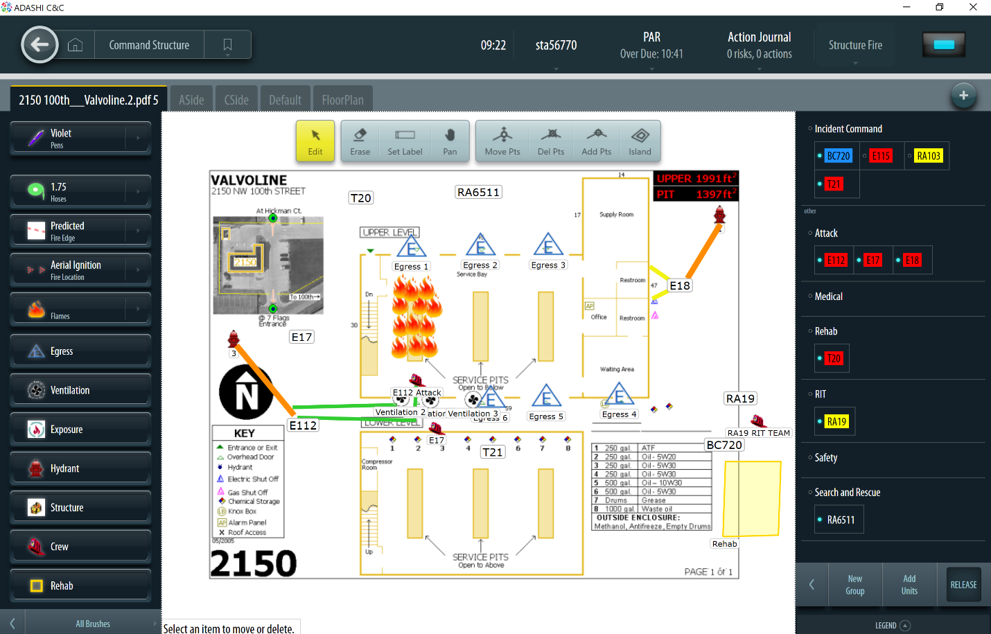Collapse the groups panel with left chevron

[812, 585]
